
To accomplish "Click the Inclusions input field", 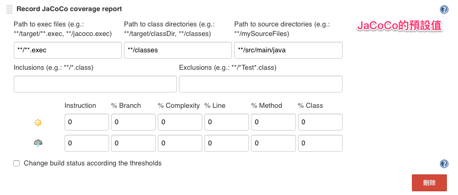I will coord(95,84).
